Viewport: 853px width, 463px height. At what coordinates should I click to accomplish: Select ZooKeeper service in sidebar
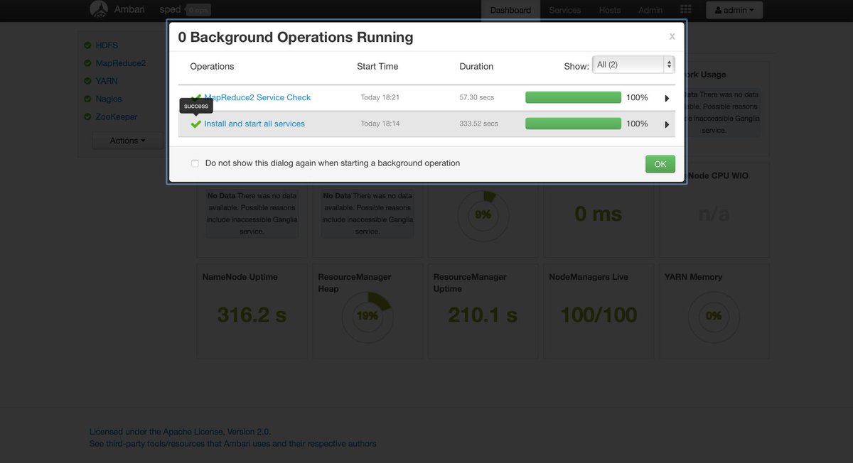pos(117,116)
